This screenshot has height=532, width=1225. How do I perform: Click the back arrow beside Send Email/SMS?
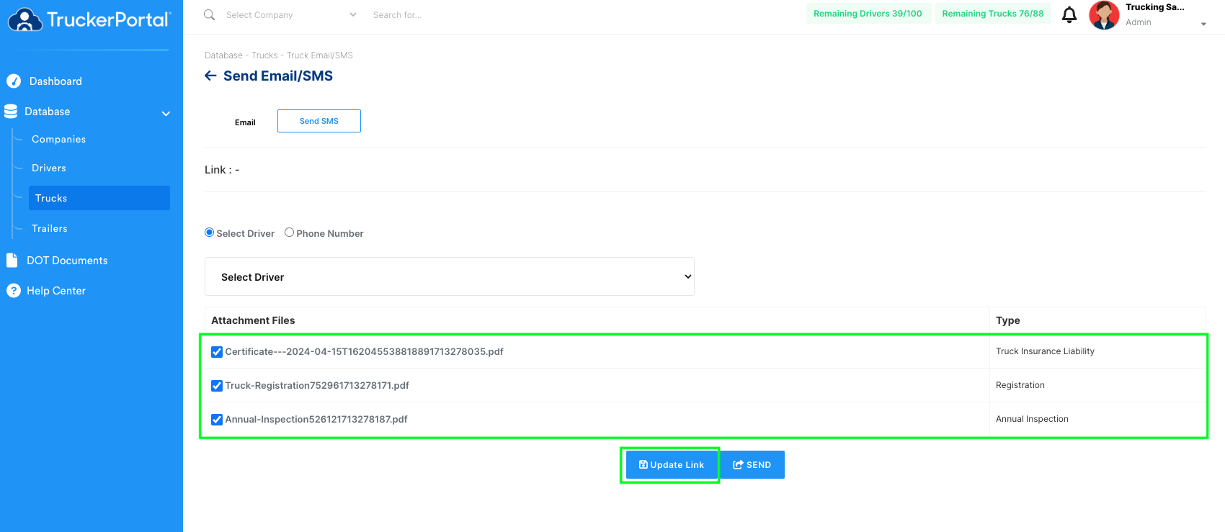click(210, 76)
